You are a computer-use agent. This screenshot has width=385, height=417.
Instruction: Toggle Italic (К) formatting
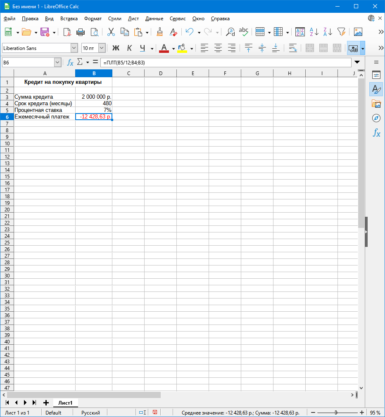129,48
